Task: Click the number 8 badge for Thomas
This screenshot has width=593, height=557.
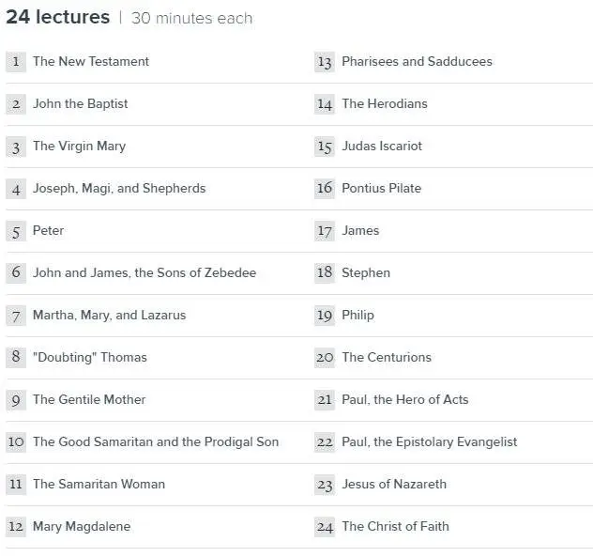Action: tap(16, 357)
